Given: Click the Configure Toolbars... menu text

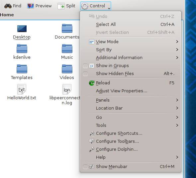Looking at the screenshot, I should click(x=117, y=141).
